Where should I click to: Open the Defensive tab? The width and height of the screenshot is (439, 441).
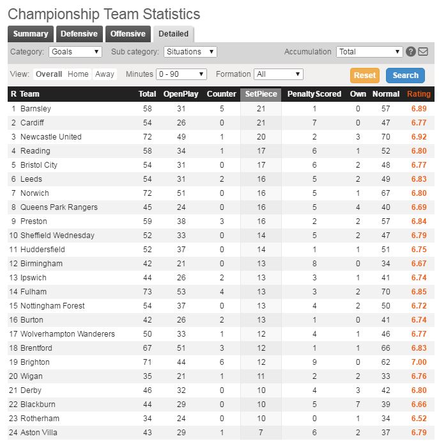(x=79, y=34)
